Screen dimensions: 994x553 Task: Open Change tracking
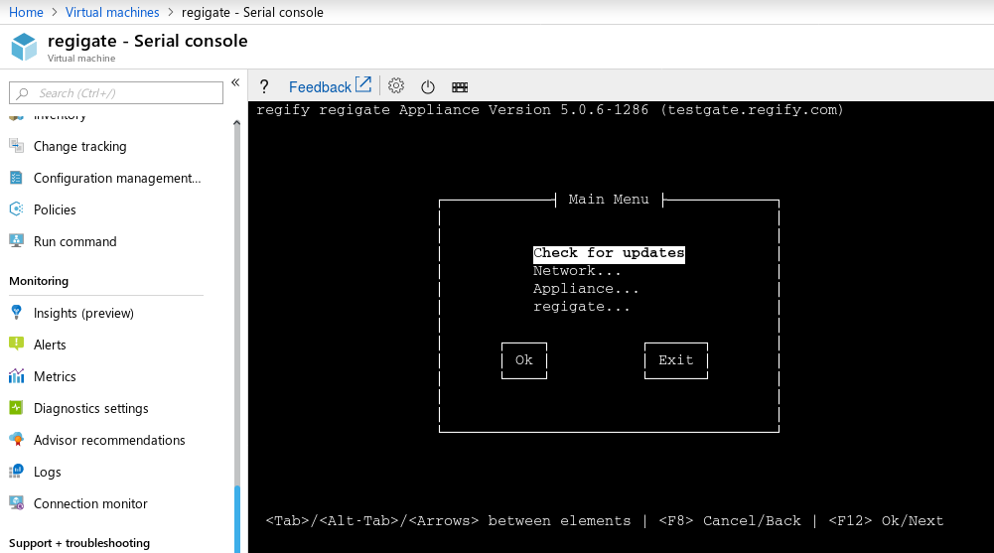pos(79,146)
